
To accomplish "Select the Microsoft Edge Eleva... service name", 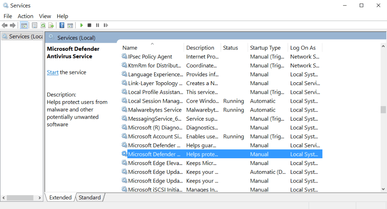I will pyautogui.click(x=155, y=163).
